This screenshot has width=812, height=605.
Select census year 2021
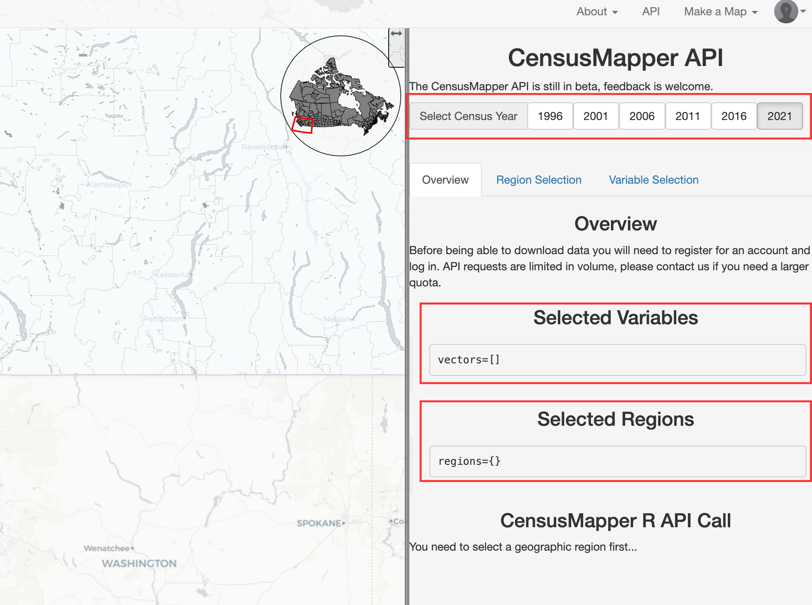(780, 116)
